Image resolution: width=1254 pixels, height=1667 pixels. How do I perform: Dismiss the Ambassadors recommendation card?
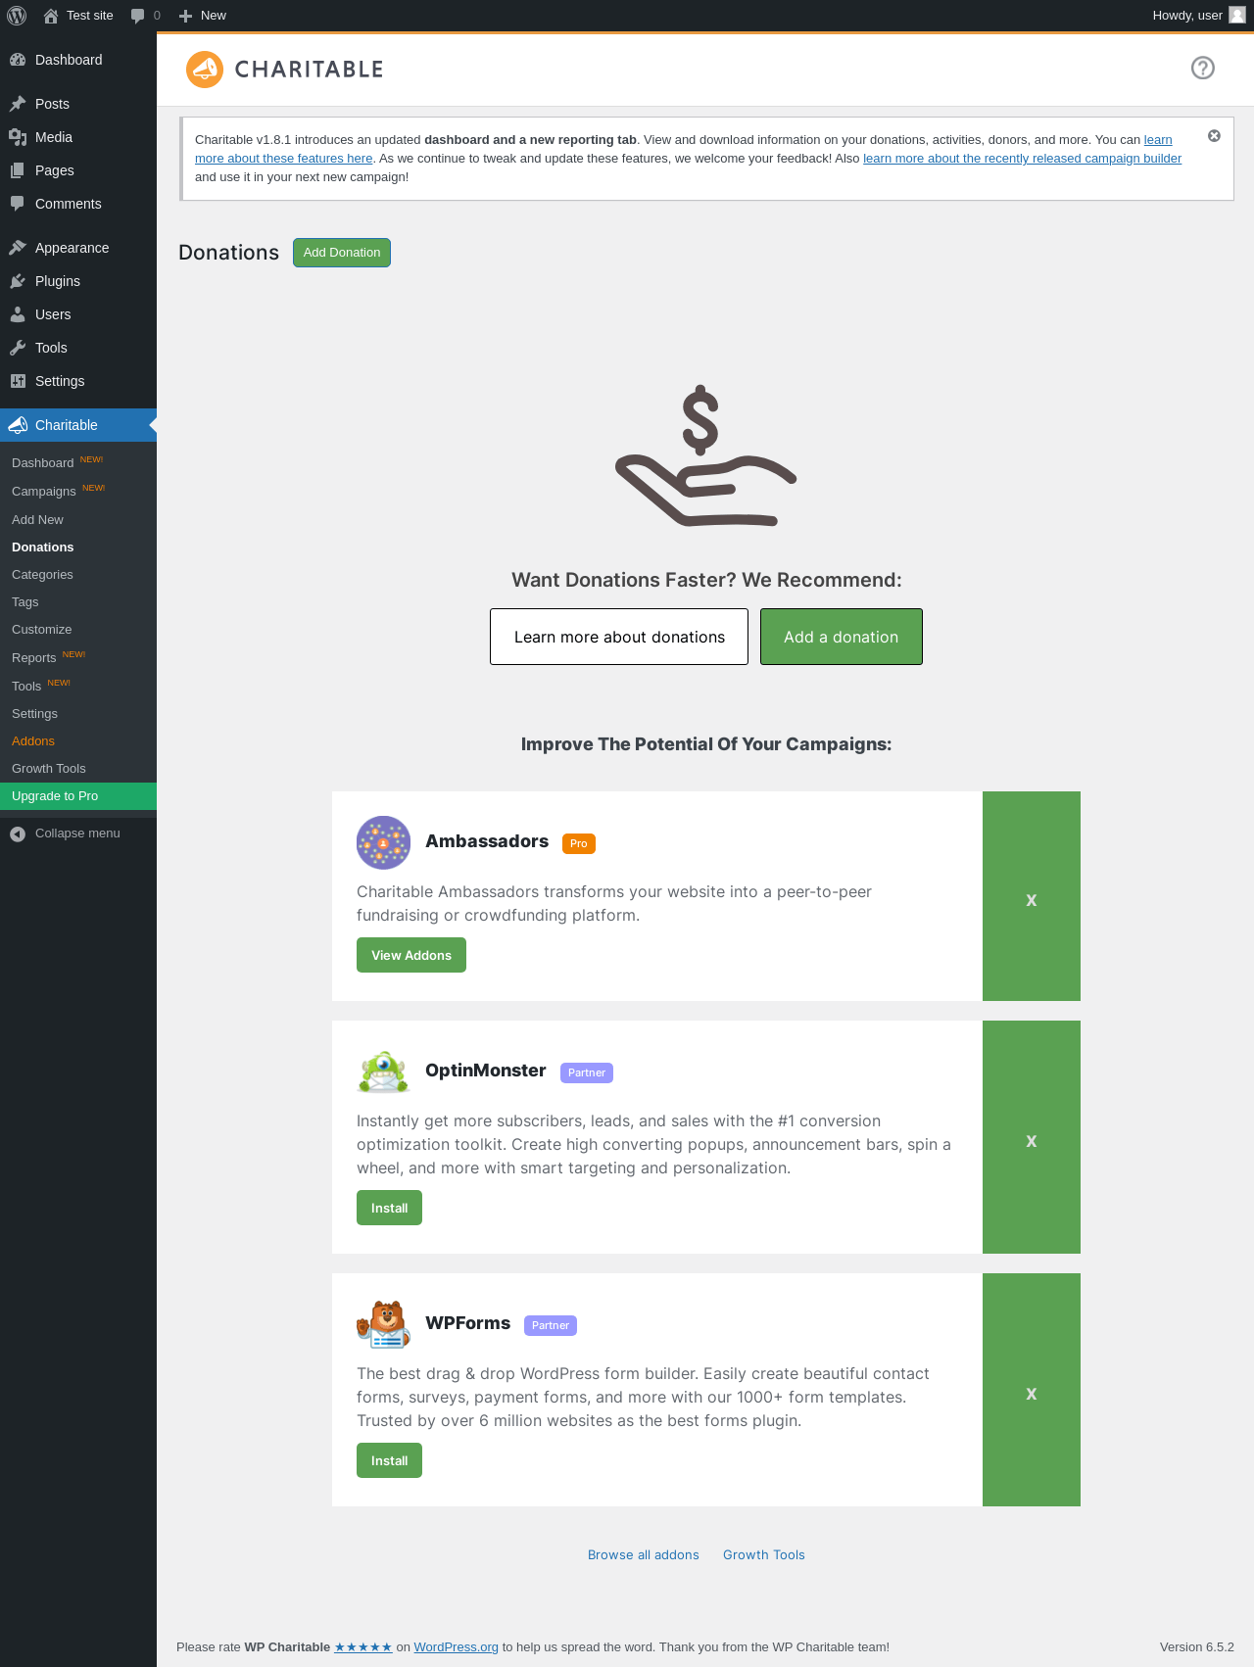tap(1032, 896)
